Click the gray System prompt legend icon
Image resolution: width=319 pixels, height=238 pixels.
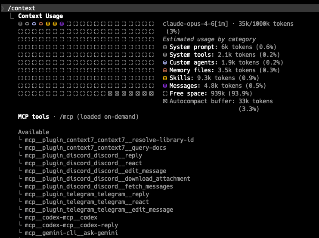165,47
